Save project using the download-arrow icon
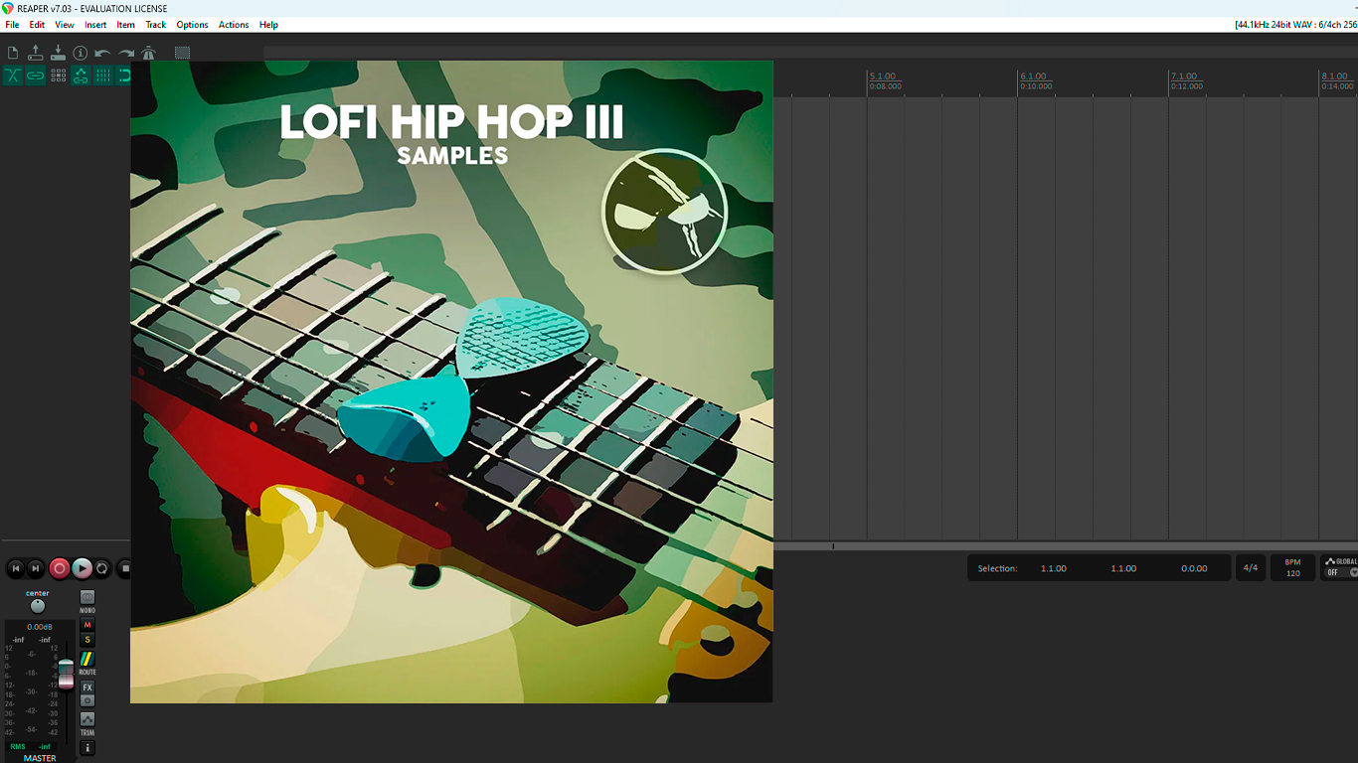 (x=58, y=53)
